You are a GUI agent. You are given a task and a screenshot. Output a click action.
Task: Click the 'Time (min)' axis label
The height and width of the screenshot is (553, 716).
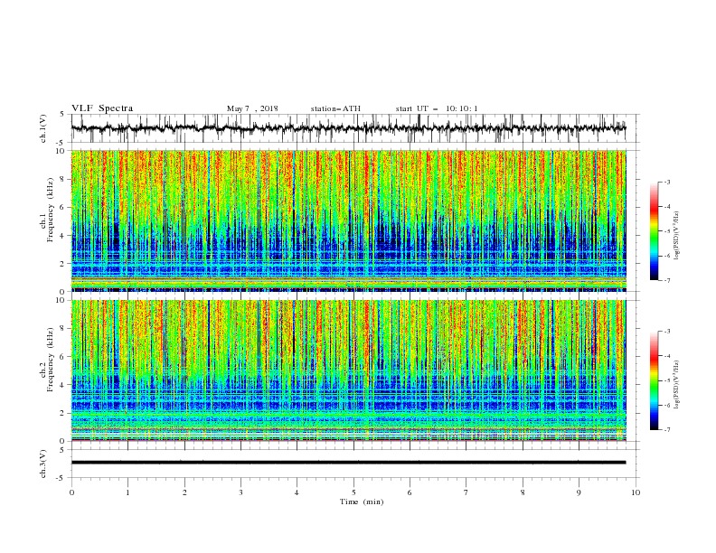pyautogui.click(x=362, y=501)
